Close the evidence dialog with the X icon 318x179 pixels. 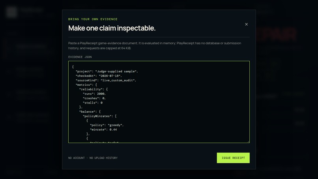(246, 24)
